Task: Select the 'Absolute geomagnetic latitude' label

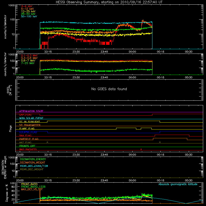Action: [178, 184]
